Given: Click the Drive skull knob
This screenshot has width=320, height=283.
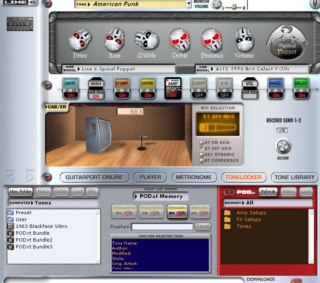Looking at the screenshot, I should [x=80, y=40].
